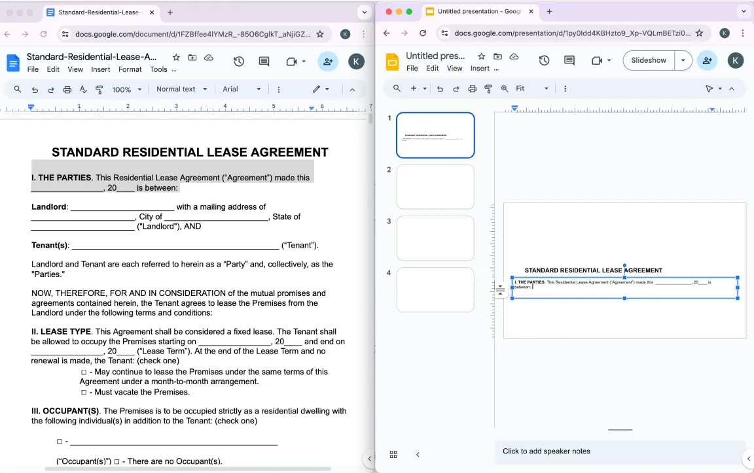This screenshot has height=473, width=754.
Task: Reload the Slides browser tab
Action: click(x=423, y=33)
